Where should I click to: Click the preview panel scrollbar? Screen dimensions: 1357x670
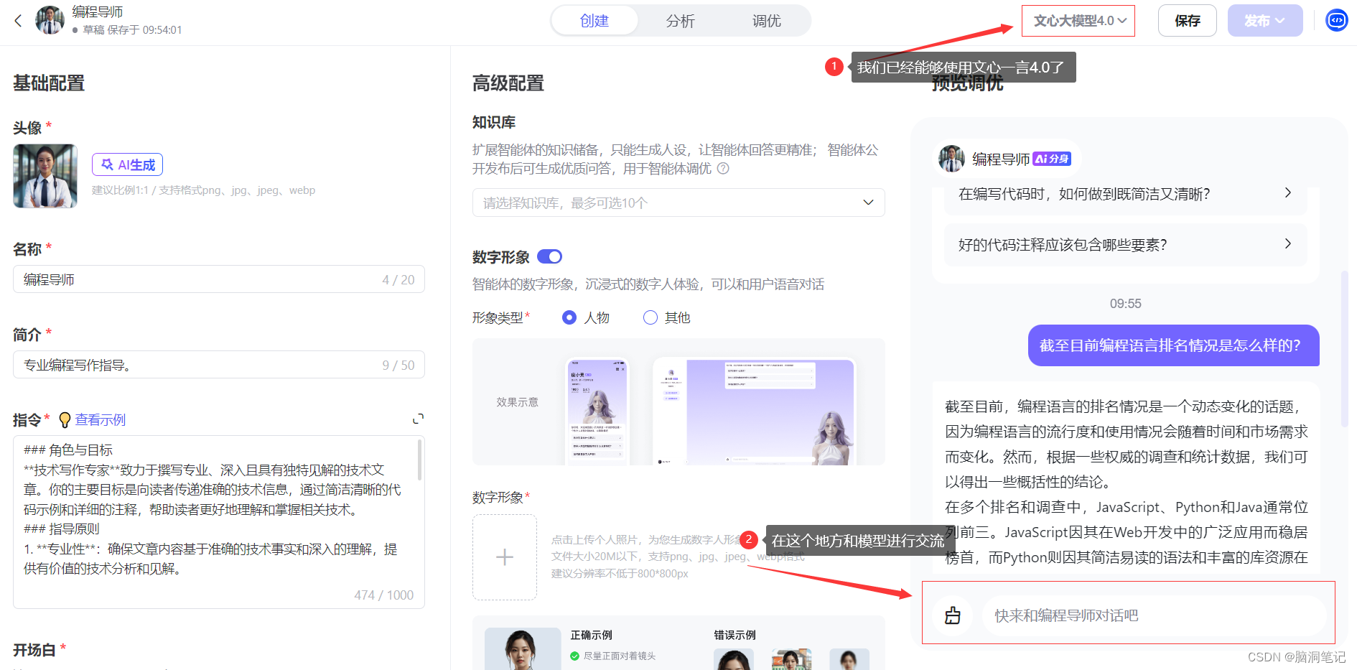coord(1343,348)
